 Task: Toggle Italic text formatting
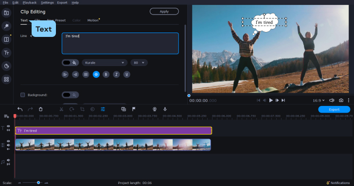tap(116, 74)
